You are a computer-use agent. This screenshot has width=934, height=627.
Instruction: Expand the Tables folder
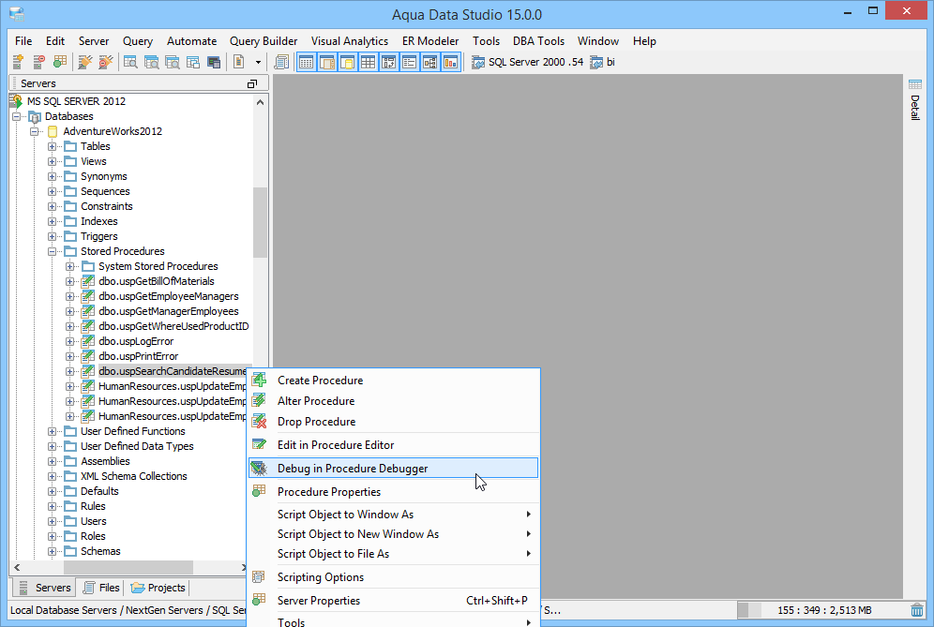pos(53,146)
